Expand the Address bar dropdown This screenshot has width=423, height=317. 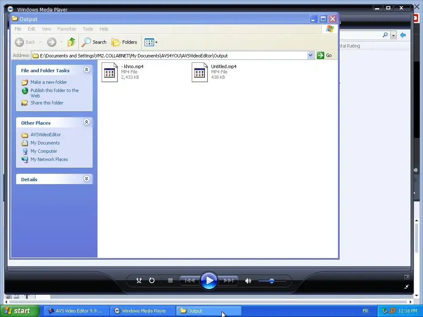click(x=310, y=55)
